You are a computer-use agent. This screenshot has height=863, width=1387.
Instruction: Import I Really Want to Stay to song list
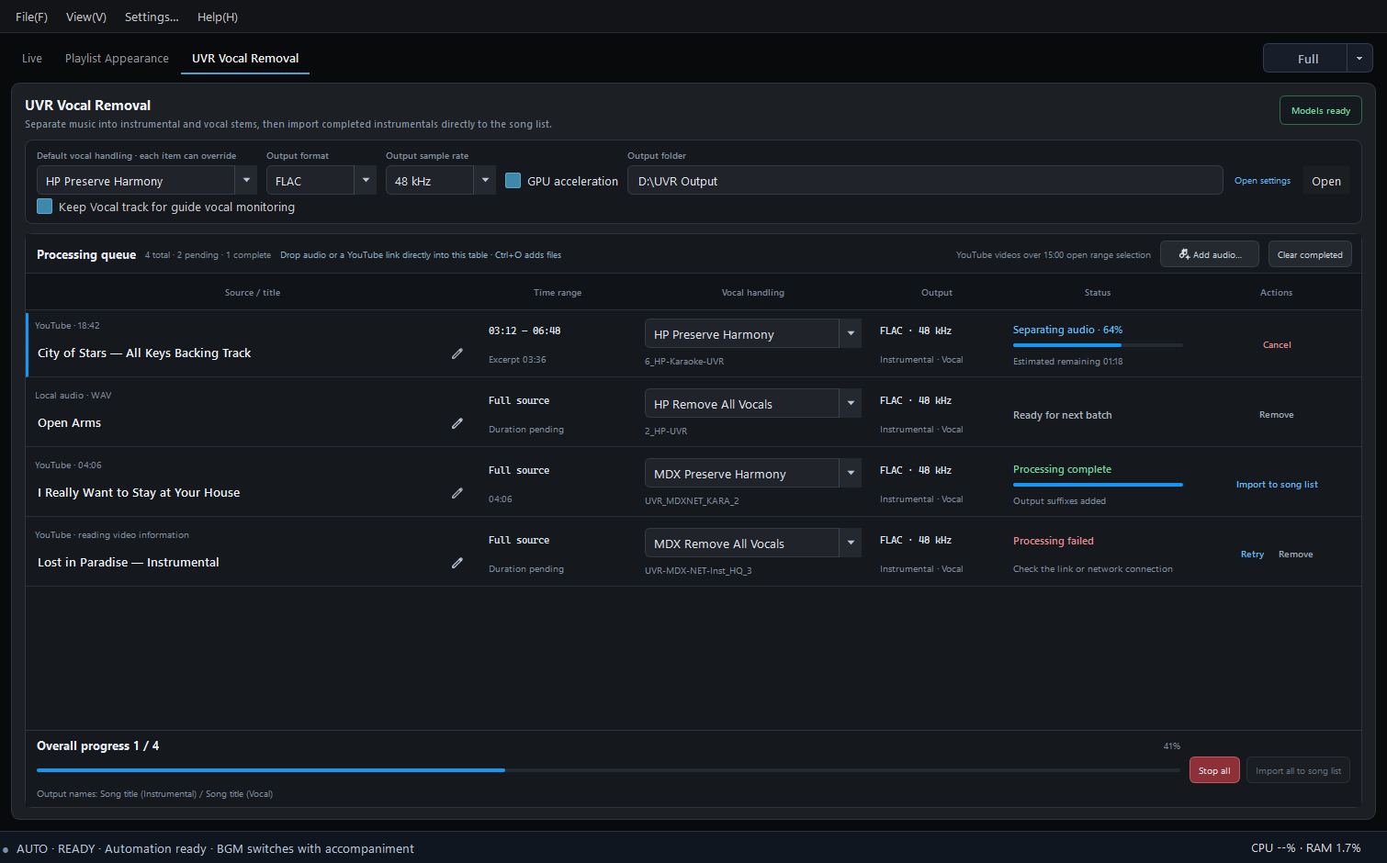tap(1277, 485)
